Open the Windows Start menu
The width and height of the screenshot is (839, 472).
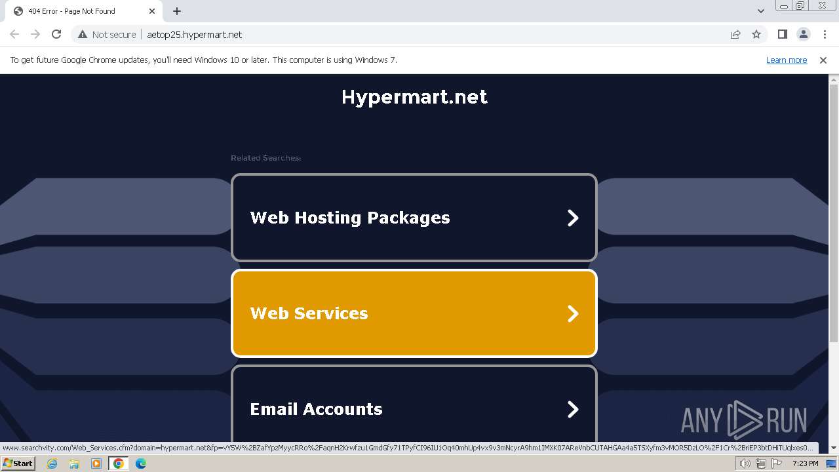18,463
